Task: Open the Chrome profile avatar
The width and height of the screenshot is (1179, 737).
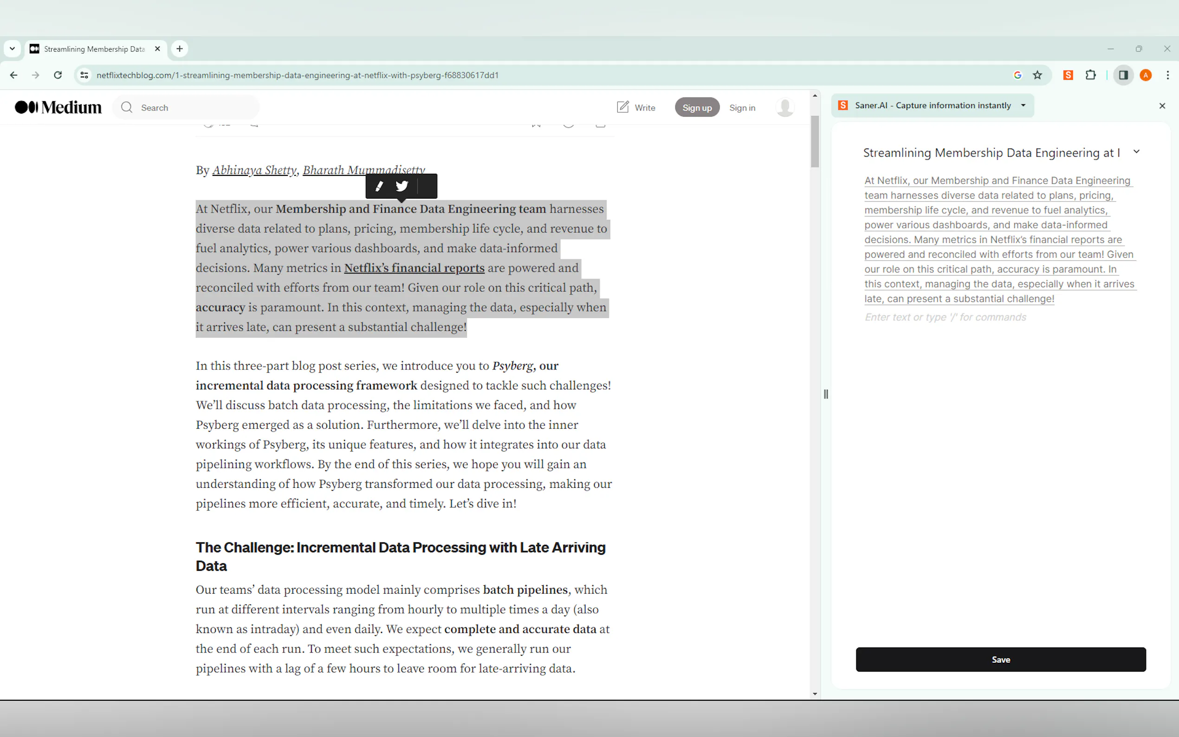Action: [x=1146, y=75]
